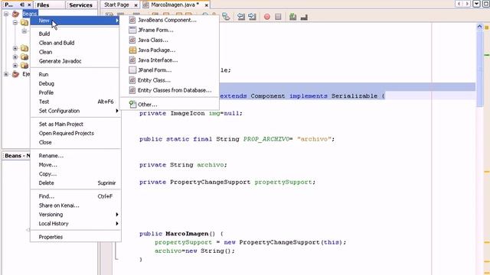Click the toggle bookmark toolbar icon

click(x=226, y=17)
